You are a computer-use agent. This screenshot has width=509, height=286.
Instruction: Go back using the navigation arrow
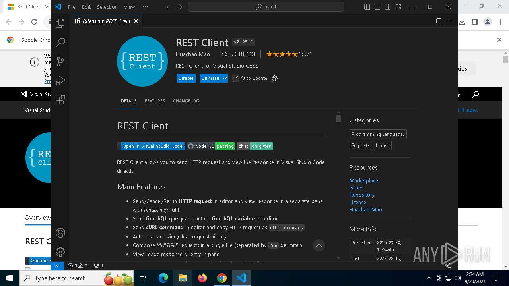(169, 7)
